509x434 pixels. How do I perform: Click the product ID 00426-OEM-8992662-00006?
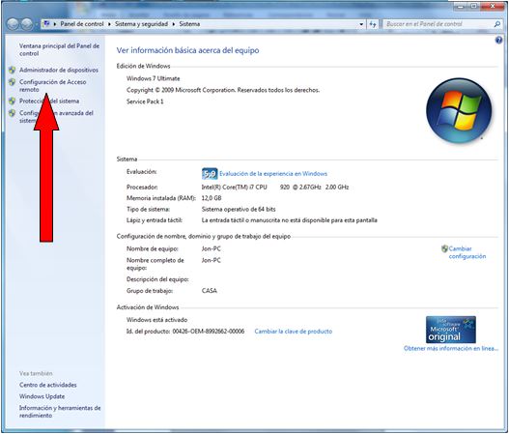(209, 332)
